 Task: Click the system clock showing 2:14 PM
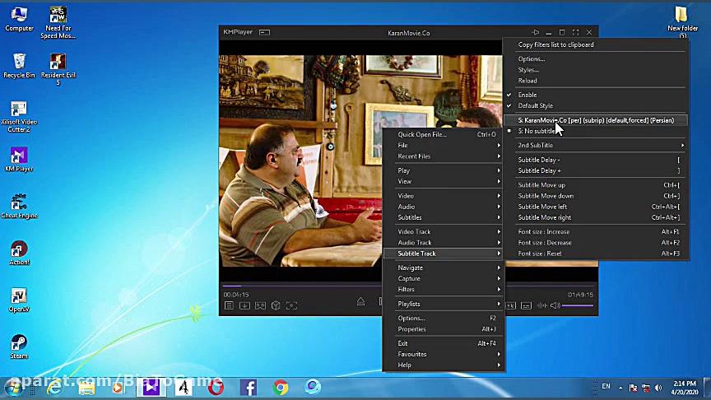[684, 384]
